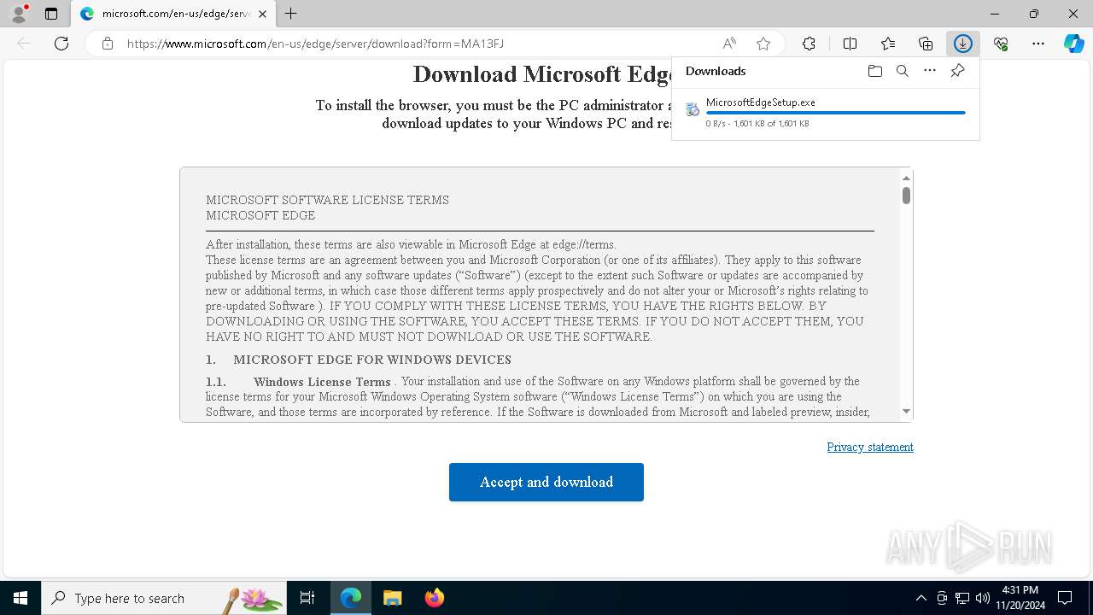Open the Windows Start menu
This screenshot has width=1093, height=615.
(20, 598)
